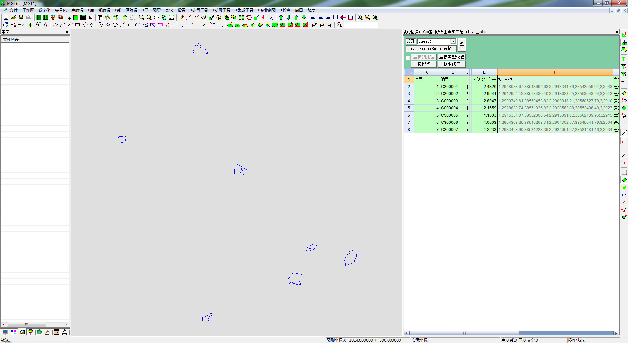Screen dimensions: 628x343
Task: Select column F header in spreadsheet
Action: coord(555,72)
